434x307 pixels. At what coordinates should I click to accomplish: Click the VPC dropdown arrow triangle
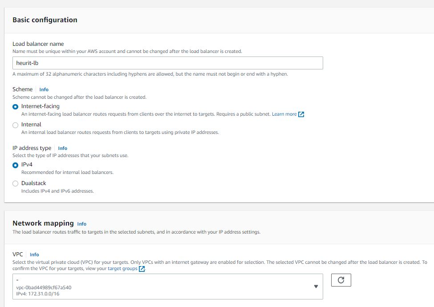(x=316, y=287)
